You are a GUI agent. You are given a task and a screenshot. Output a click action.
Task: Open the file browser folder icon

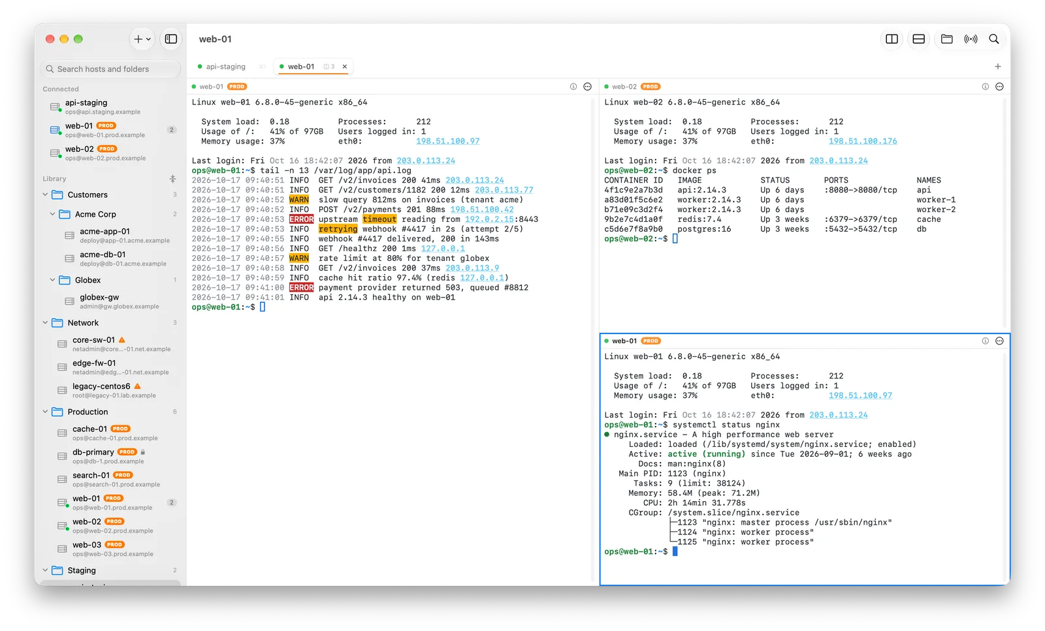tap(946, 39)
